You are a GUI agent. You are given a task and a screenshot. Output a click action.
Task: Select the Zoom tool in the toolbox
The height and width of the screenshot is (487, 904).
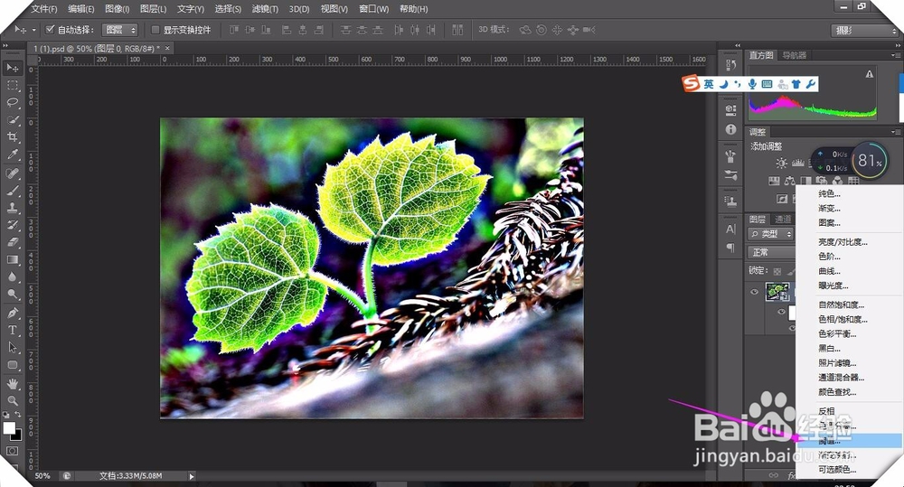point(12,400)
